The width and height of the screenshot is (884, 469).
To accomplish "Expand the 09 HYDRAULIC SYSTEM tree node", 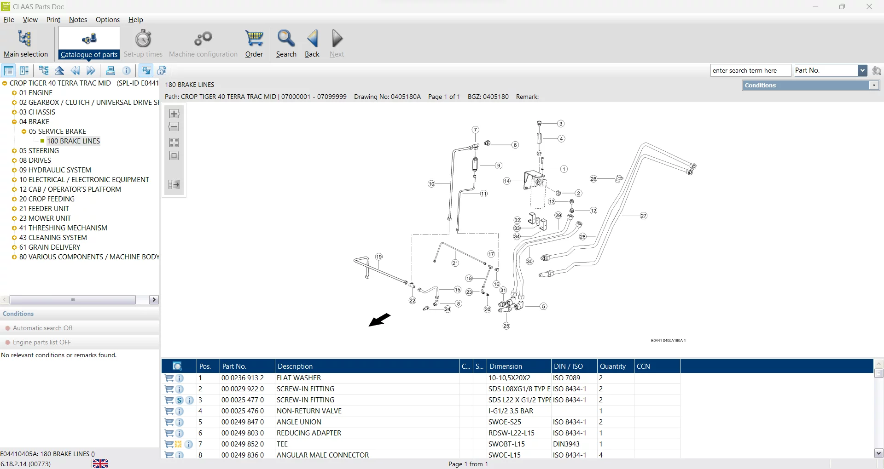I will pos(14,170).
